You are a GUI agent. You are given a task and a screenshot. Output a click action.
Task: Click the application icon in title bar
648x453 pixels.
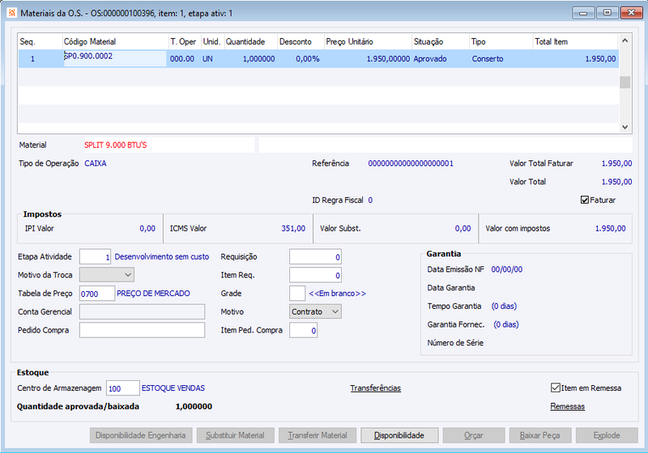click(x=12, y=13)
